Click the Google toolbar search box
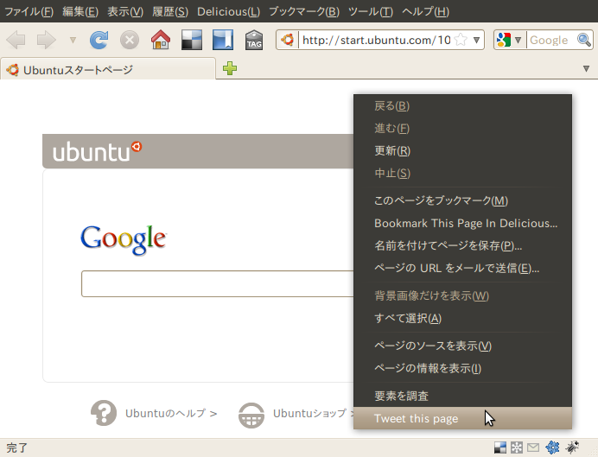 (x=551, y=40)
